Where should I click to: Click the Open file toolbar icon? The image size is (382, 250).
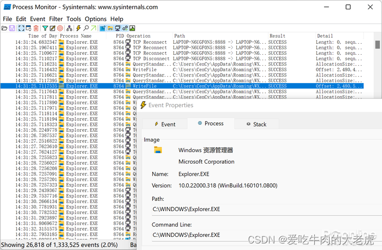(x=4, y=28)
